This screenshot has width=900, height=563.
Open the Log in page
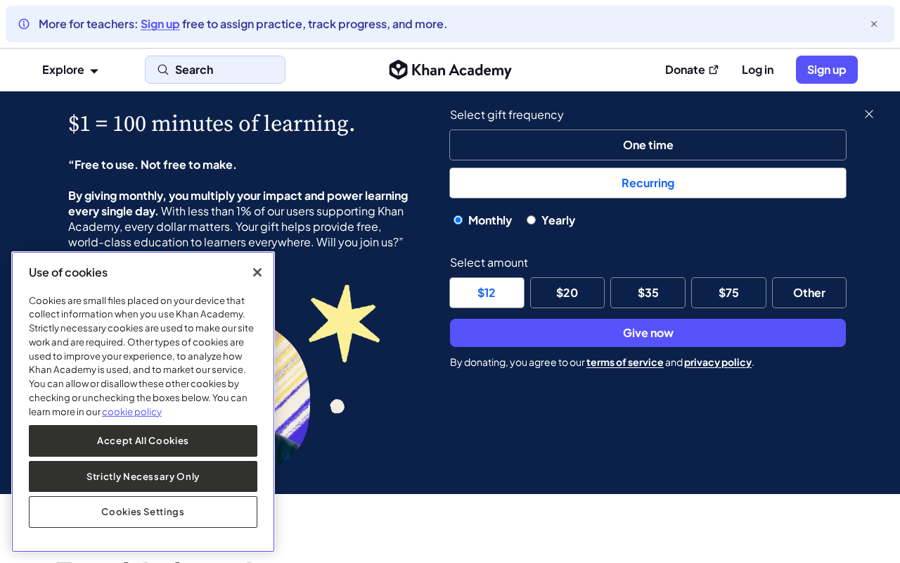coord(757,70)
